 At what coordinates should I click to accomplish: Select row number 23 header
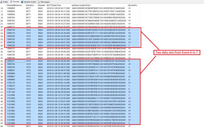coord(2,30)
